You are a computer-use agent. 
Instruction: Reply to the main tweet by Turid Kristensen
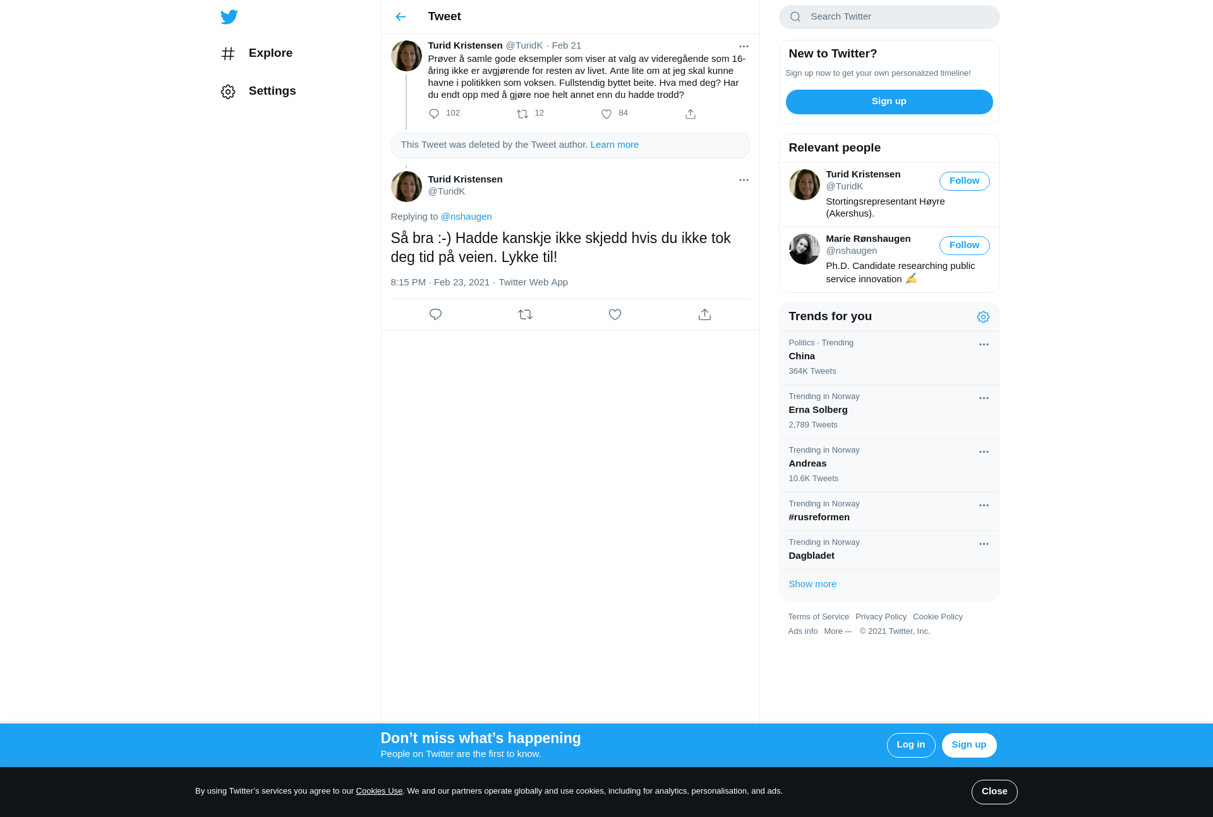[435, 314]
